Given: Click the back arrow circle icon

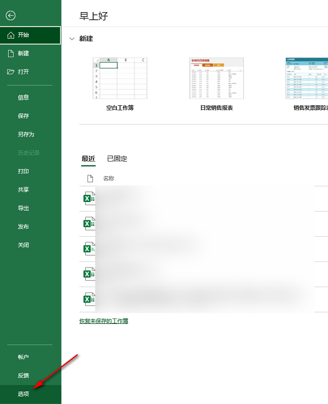Looking at the screenshot, I should pos(11,16).
